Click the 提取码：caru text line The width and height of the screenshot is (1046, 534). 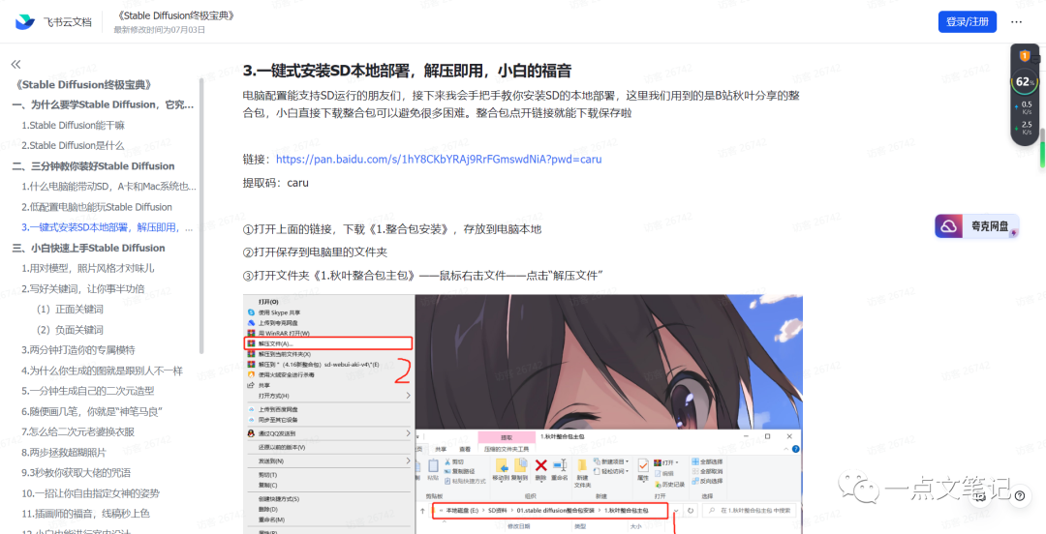[x=275, y=183]
